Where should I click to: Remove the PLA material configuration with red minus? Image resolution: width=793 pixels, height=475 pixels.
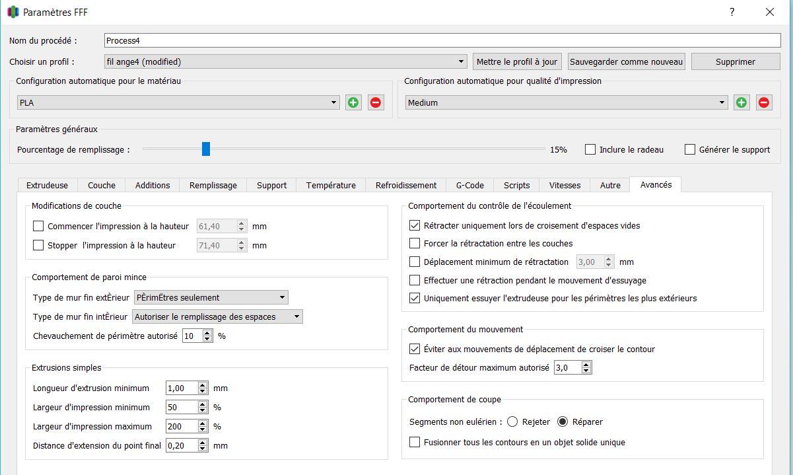point(376,102)
